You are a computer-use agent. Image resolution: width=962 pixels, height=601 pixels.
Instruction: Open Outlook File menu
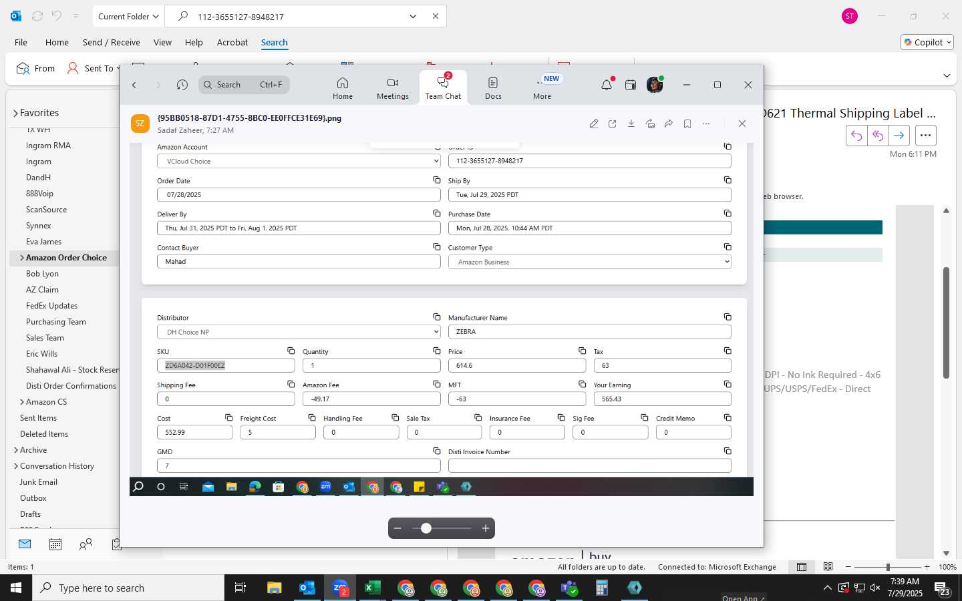click(21, 42)
